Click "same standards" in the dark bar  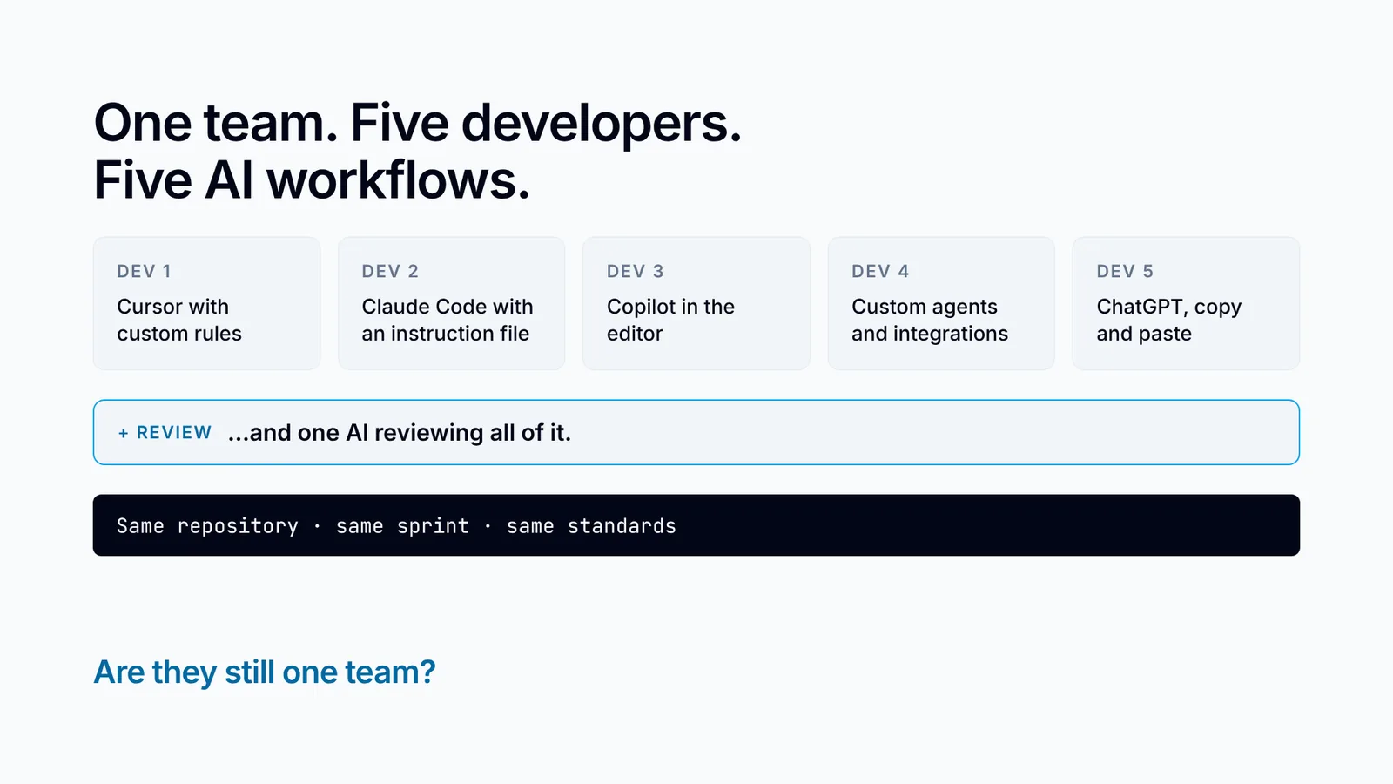click(591, 526)
